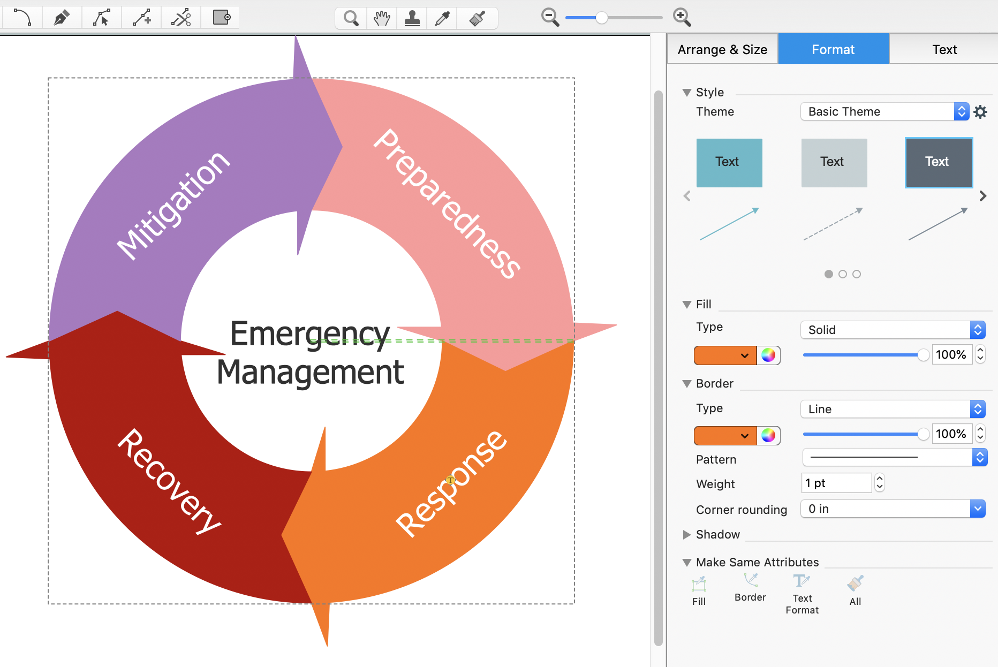Select the stamp tool
The height and width of the screenshot is (667, 998).
tap(412, 18)
